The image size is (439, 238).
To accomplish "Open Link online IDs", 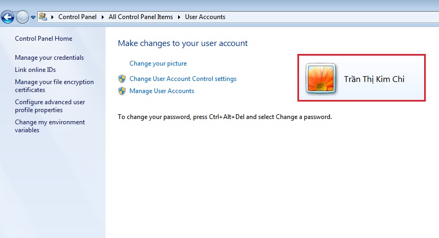I will coord(36,70).
